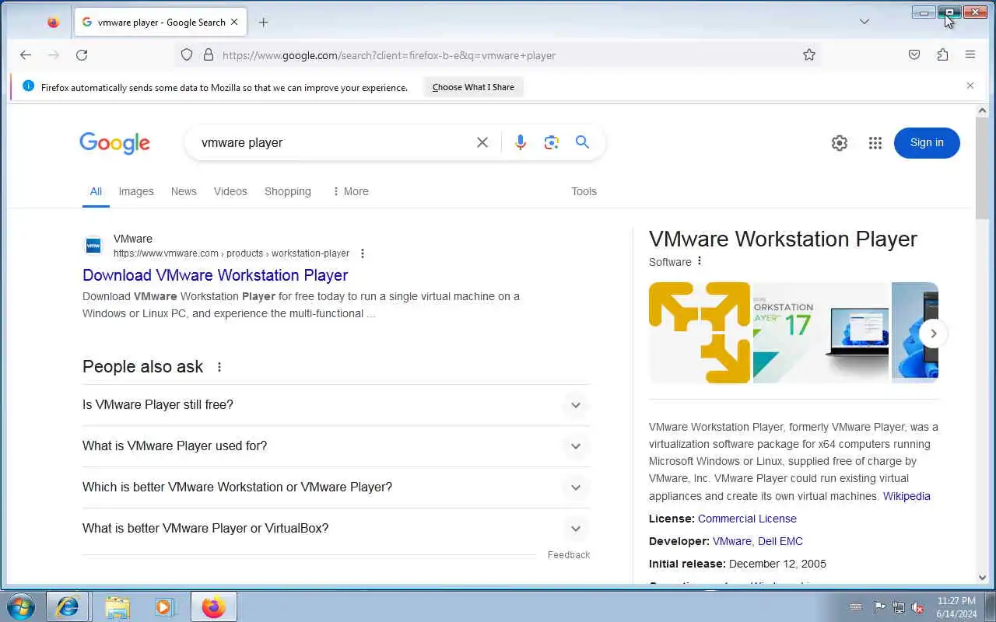The width and height of the screenshot is (996, 622).
Task: Open three-dot menu next to People also ask
Action: click(219, 367)
